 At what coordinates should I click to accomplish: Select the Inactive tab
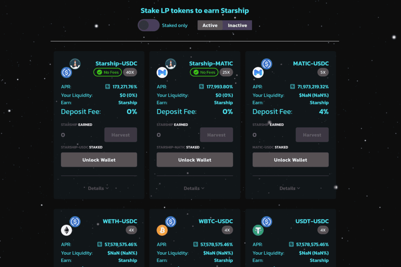pyautogui.click(x=237, y=25)
